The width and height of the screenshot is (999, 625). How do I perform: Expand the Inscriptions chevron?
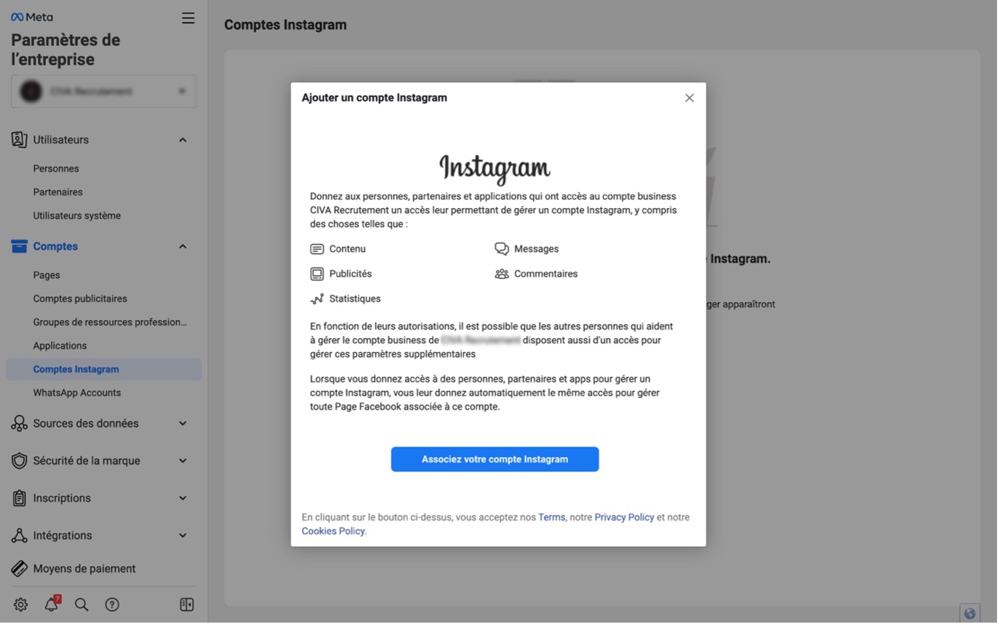tap(183, 498)
